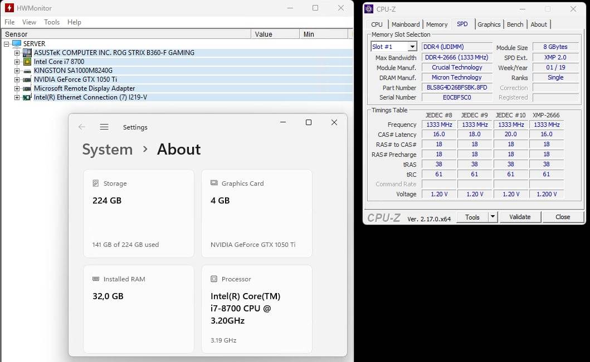This screenshot has width=590, height=362.
Task: Click the CPU-Z chip icon in title bar
Action: (x=369, y=9)
